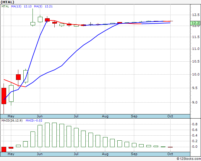The image size is (201, 161).
Task: Click the 0.8 MACD axis label
Action: [195, 124]
